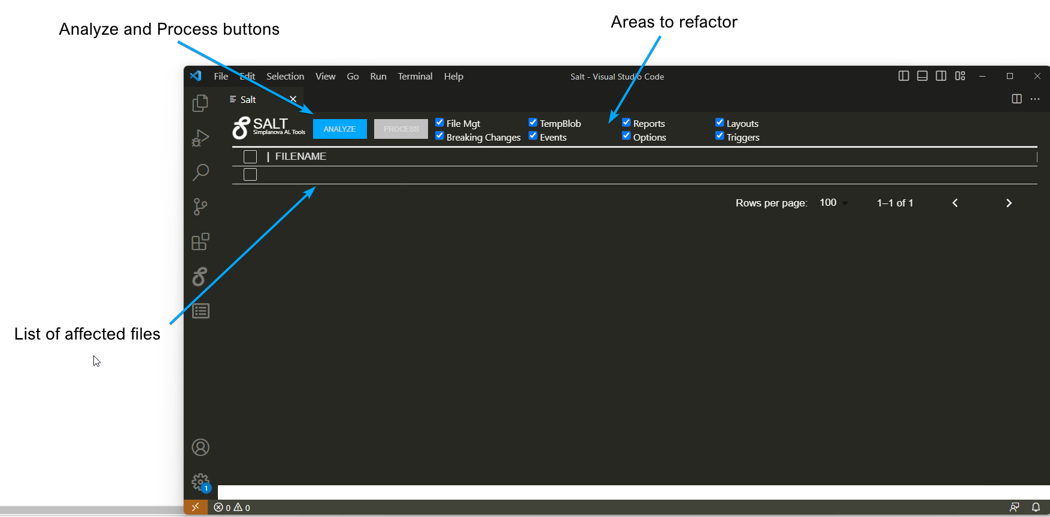Viewport: 1050px width, 517px height.
Task: Split the editor right
Action: coord(1016,99)
